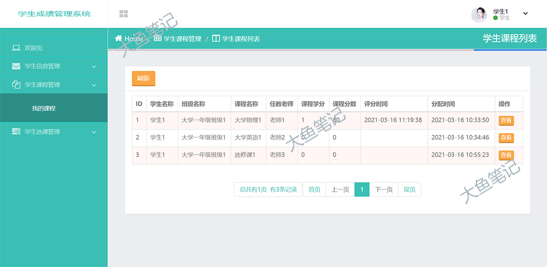Open the user dropdown arrow near 学生1

point(525,14)
